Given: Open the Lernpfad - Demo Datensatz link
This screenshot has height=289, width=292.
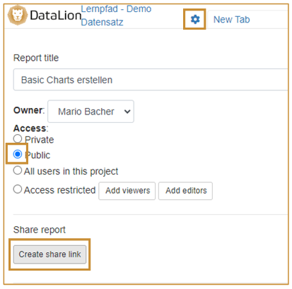Looking at the screenshot, I should [116, 16].
